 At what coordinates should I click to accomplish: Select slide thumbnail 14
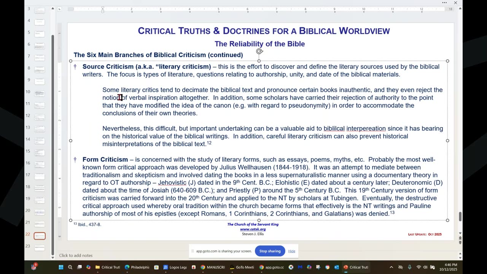click(x=40, y=140)
